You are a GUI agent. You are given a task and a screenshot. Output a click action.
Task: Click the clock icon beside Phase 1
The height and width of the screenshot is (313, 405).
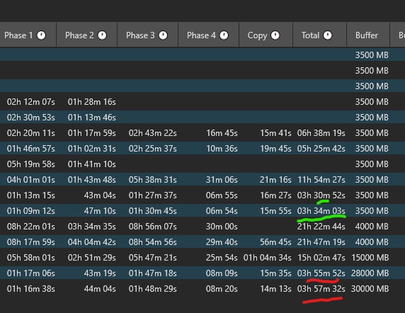(41, 35)
